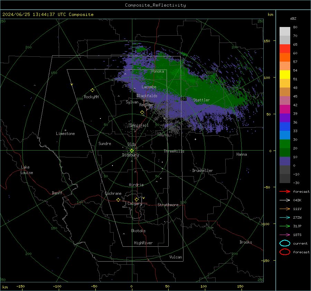Click the yellow diamond marker below RedDeer
311x291 pixels.
click(x=142, y=112)
